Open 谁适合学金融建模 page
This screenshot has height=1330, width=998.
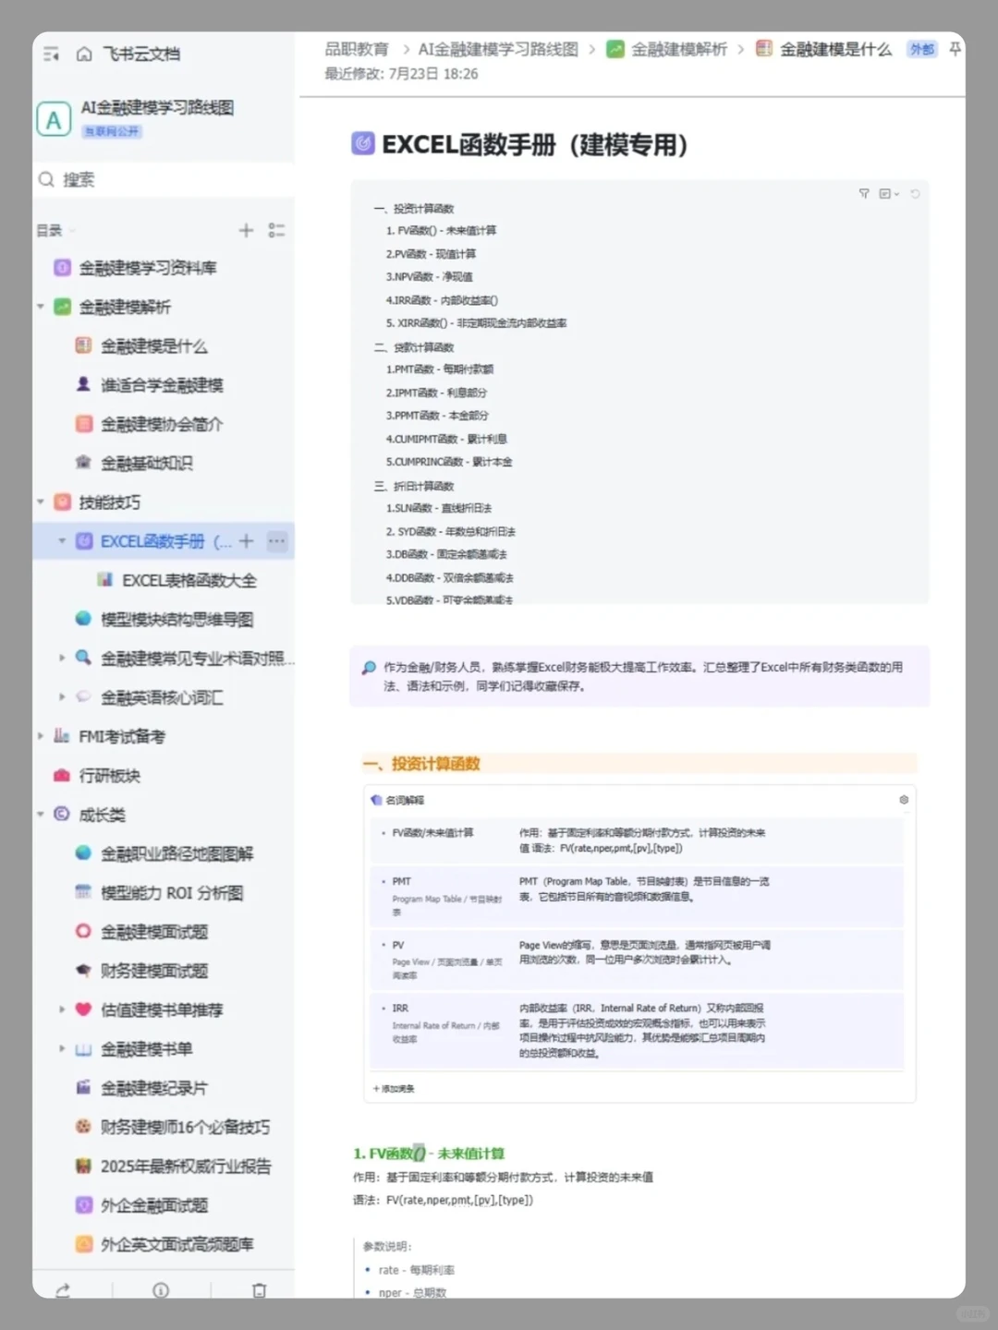point(162,385)
